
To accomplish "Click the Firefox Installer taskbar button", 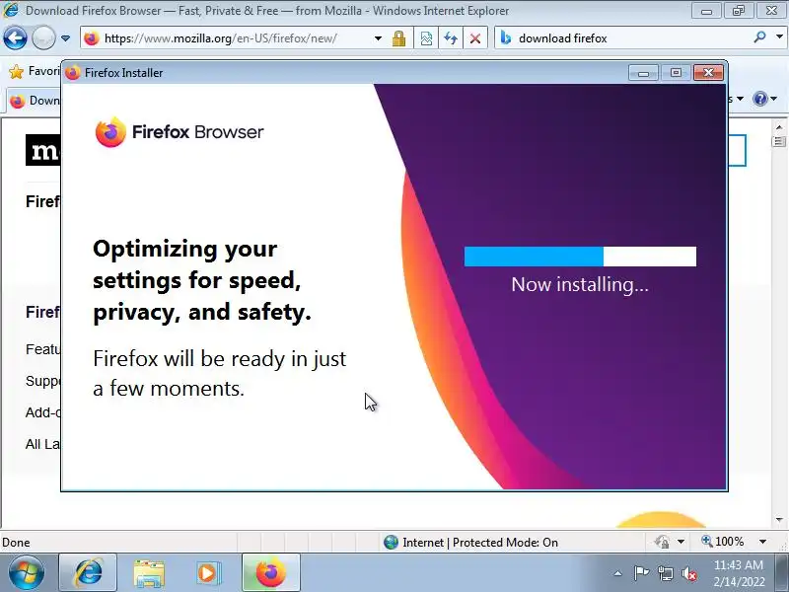I will tap(271, 573).
